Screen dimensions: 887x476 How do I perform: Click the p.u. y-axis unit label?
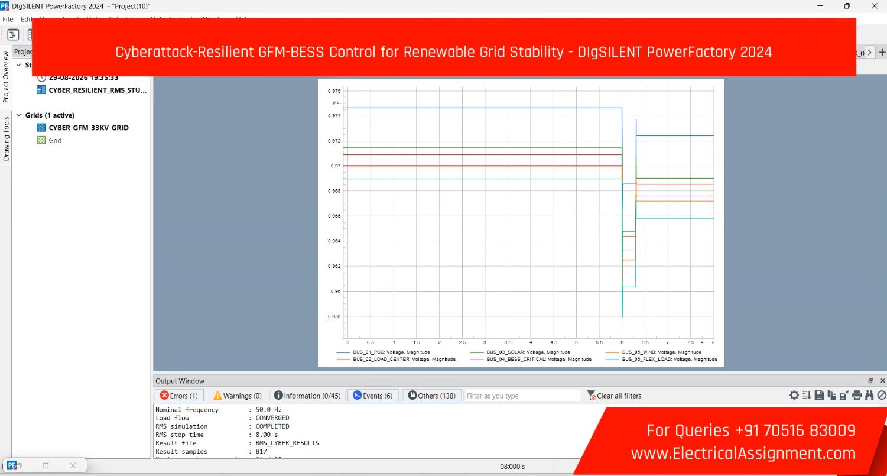(x=336, y=102)
